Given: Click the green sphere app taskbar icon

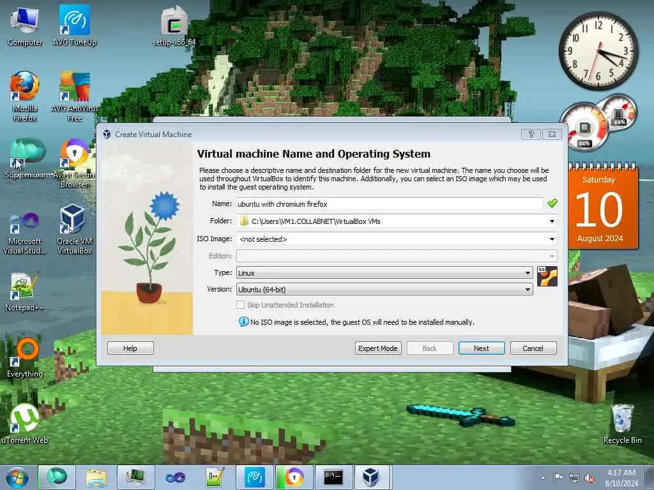Looking at the screenshot, I should coord(57,477).
